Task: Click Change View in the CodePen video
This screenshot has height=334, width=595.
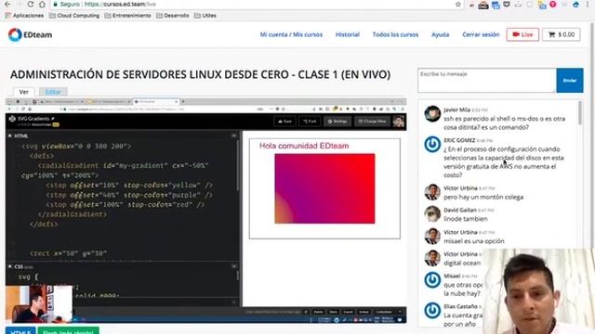Action: tap(372, 122)
